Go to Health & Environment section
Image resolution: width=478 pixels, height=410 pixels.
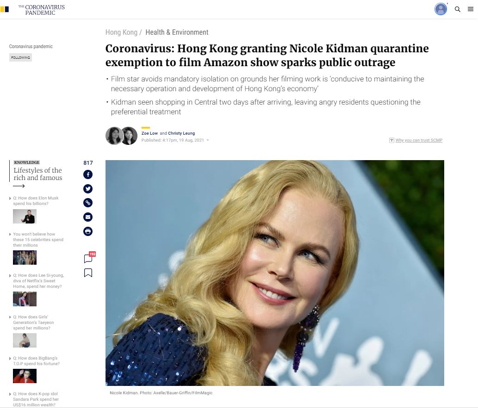tap(177, 32)
